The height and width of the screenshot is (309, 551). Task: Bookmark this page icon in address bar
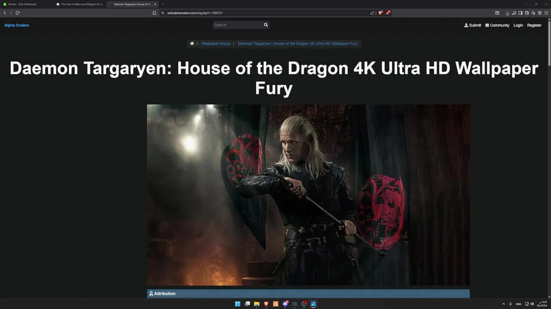click(x=154, y=13)
